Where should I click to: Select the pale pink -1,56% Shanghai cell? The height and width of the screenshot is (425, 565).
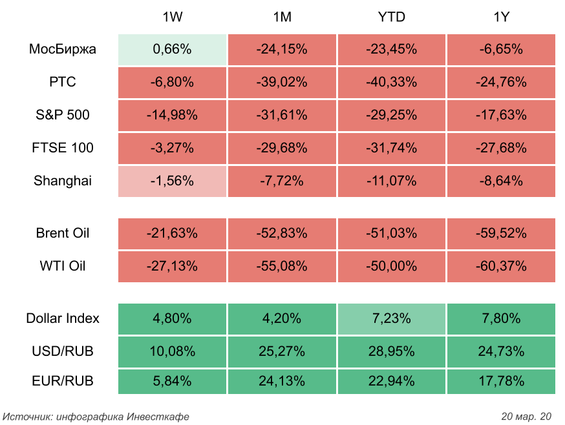pos(172,181)
